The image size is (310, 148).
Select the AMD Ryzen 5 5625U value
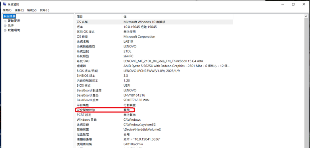(x=176, y=66)
